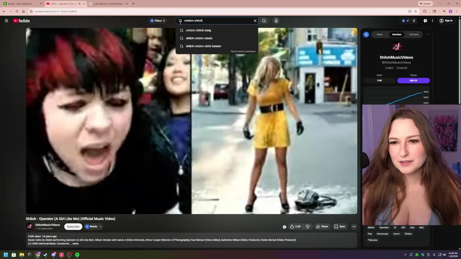
Task: Click the '*Director' tag chip
Action: coord(373,240)
